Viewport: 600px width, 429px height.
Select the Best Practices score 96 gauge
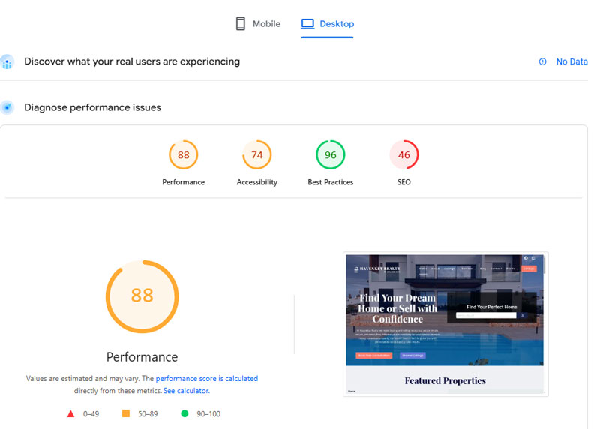(x=330, y=155)
